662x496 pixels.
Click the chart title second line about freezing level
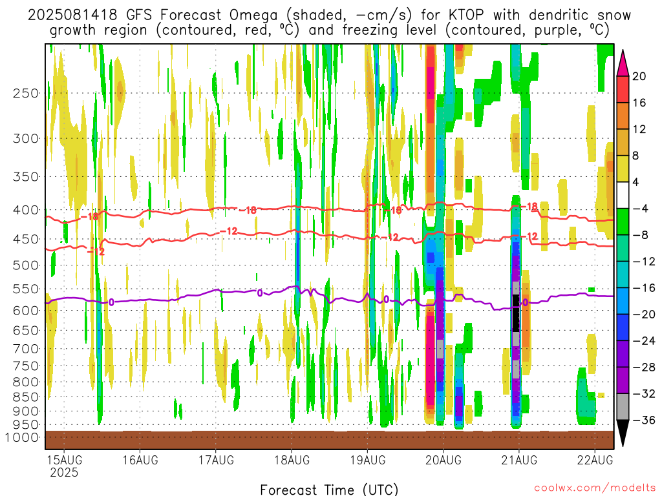(x=329, y=30)
